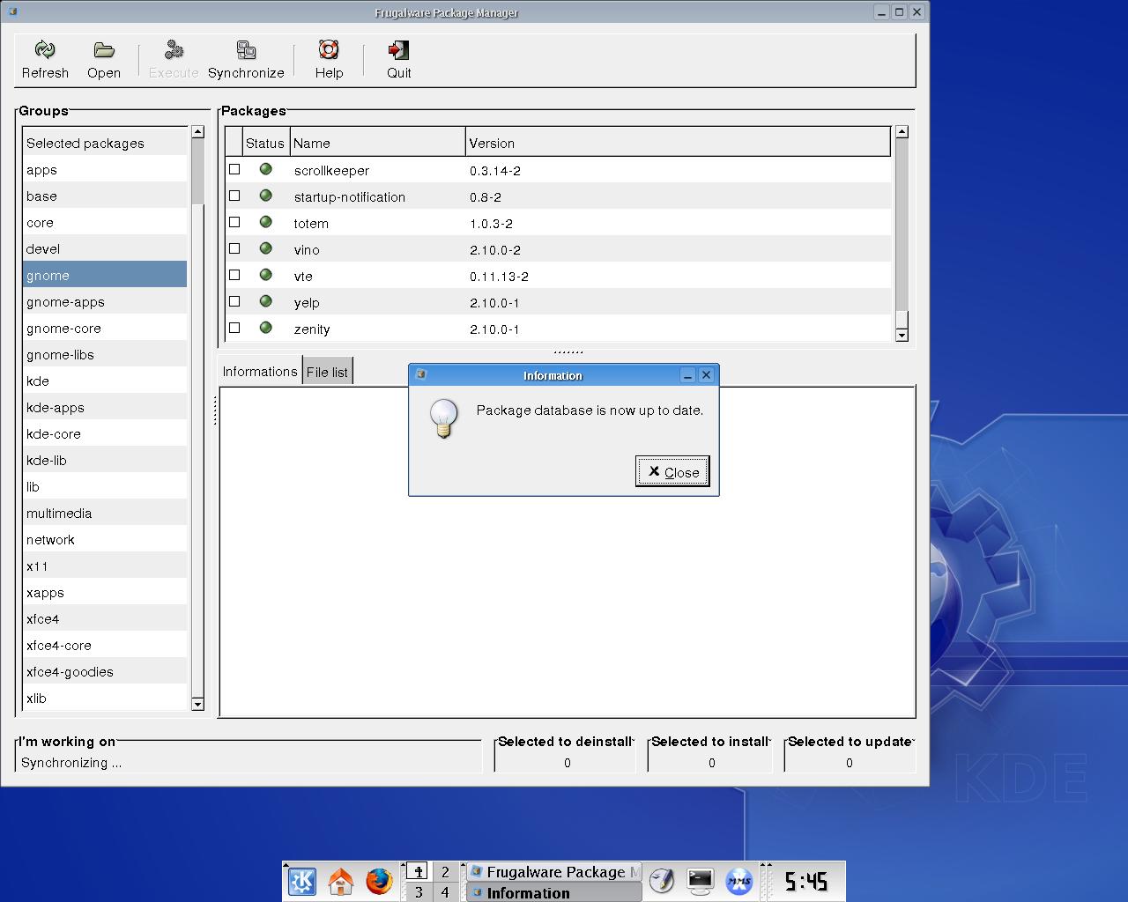The height and width of the screenshot is (902, 1128).
Task: Click the lightbulb icon in the Information dialog
Action: point(443,418)
